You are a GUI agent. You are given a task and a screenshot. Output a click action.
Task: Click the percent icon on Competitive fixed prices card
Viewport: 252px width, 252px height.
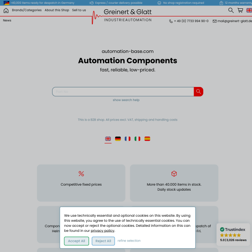81,173
